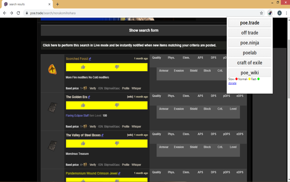Click the chaos orb icon in Golden Era price
Image resolution: width=290 pixels, height=182 pixels.
(85, 126)
